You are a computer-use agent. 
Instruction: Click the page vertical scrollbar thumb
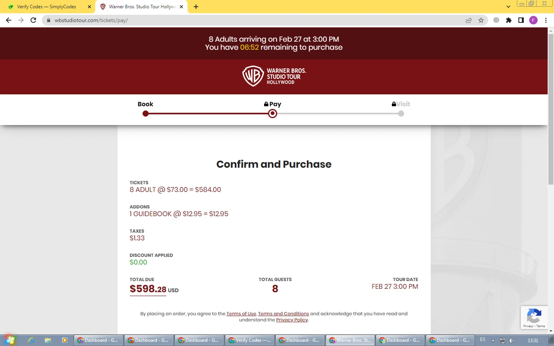coord(551,110)
